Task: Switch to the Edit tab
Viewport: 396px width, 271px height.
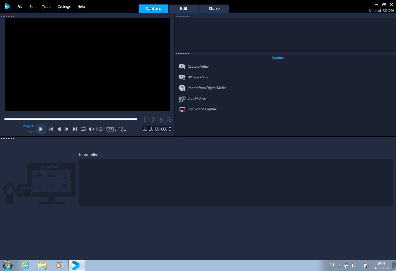Action: click(184, 9)
